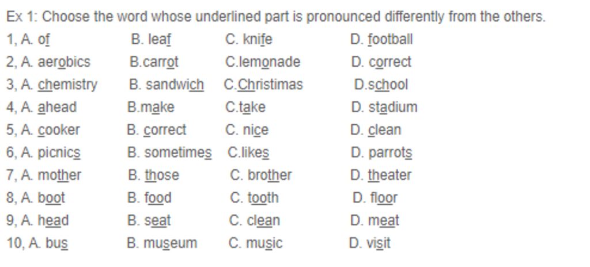Pick D. floor in question 8
Viewport: 590px width, 267px height.
[x=375, y=197]
